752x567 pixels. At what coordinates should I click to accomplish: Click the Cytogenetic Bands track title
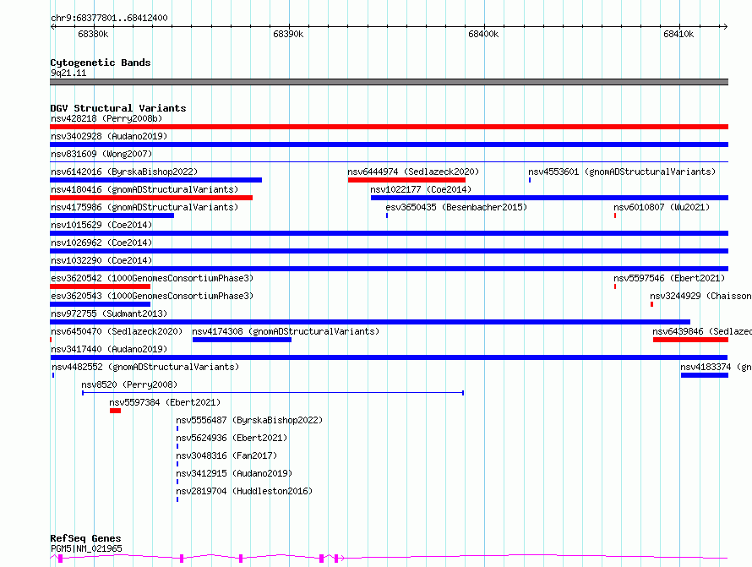(x=101, y=63)
